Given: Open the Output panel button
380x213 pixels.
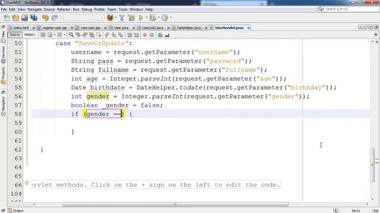Looking at the screenshot, I should [15, 211].
